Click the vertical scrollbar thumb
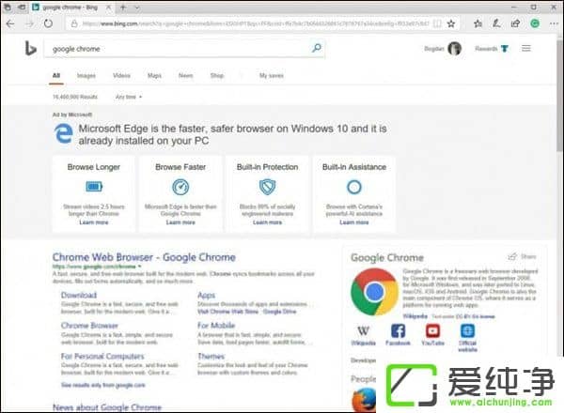Image resolution: width=564 pixels, height=413 pixels. 559,95
